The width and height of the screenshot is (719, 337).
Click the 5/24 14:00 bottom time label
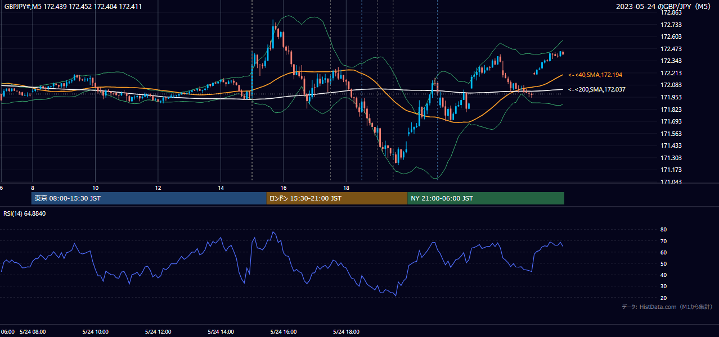[221, 332]
